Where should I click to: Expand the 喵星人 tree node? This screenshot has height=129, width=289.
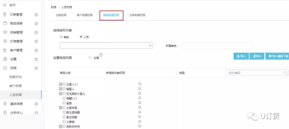point(60,89)
